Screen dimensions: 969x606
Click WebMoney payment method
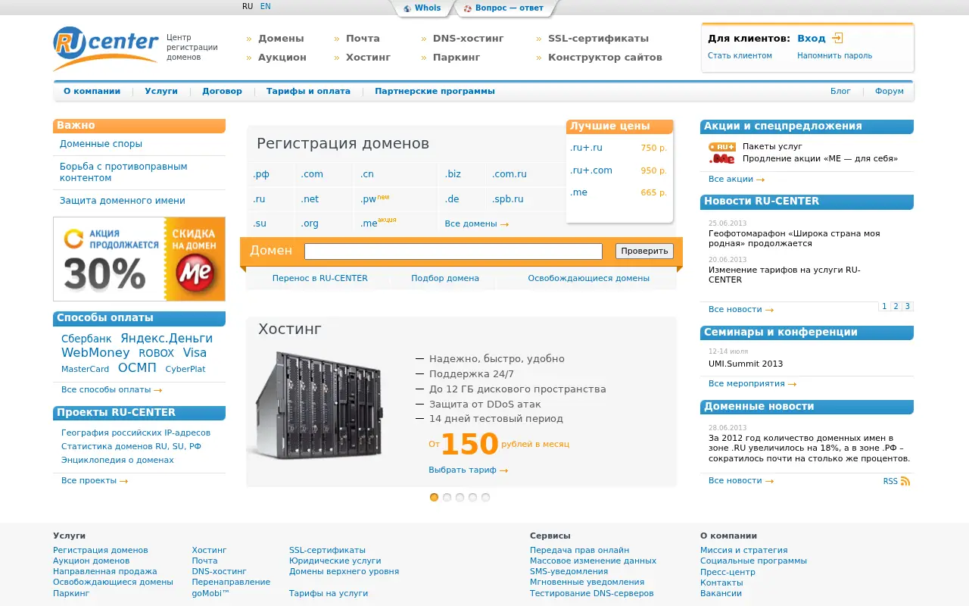click(x=95, y=353)
